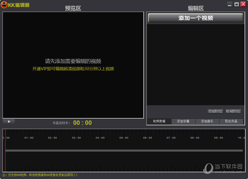
Task: Switch to the 视频剪辑 tab
Action: pos(159,121)
